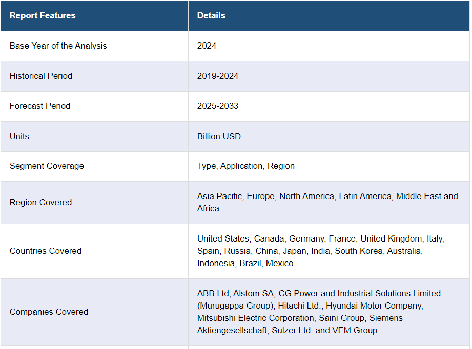472x349 pixels.
Task: Click the Report Features column header
Action: 43,15
